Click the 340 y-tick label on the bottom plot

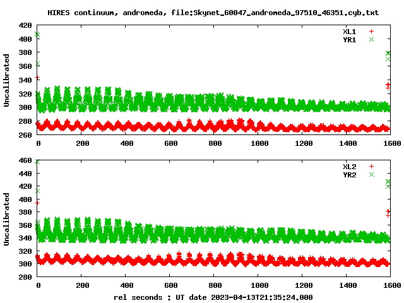point(25,238)
